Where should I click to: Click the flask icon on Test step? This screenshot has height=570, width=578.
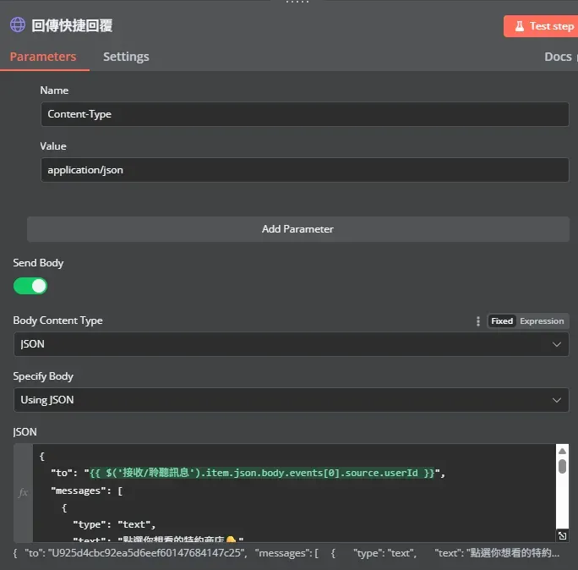517,26
